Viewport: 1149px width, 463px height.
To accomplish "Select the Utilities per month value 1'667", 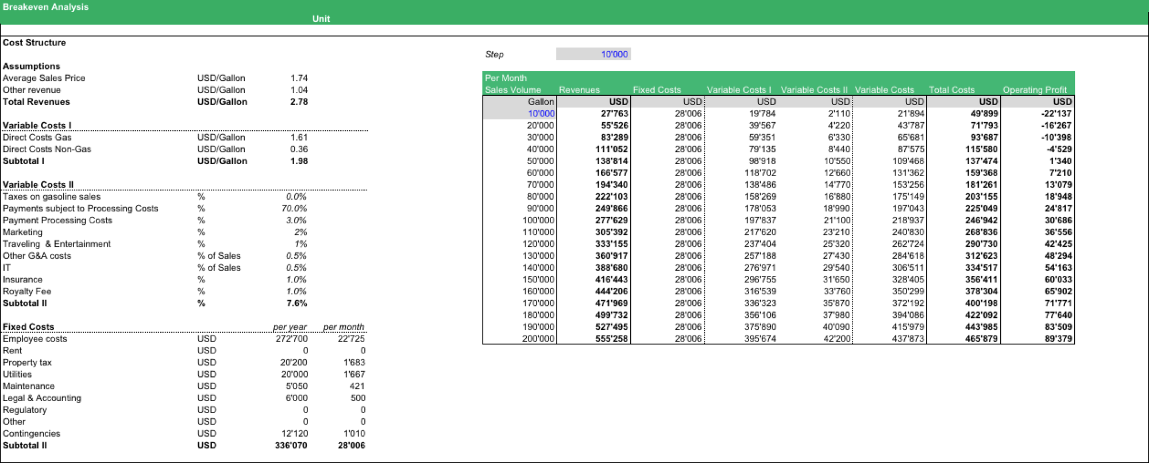I will coord(354,375).
